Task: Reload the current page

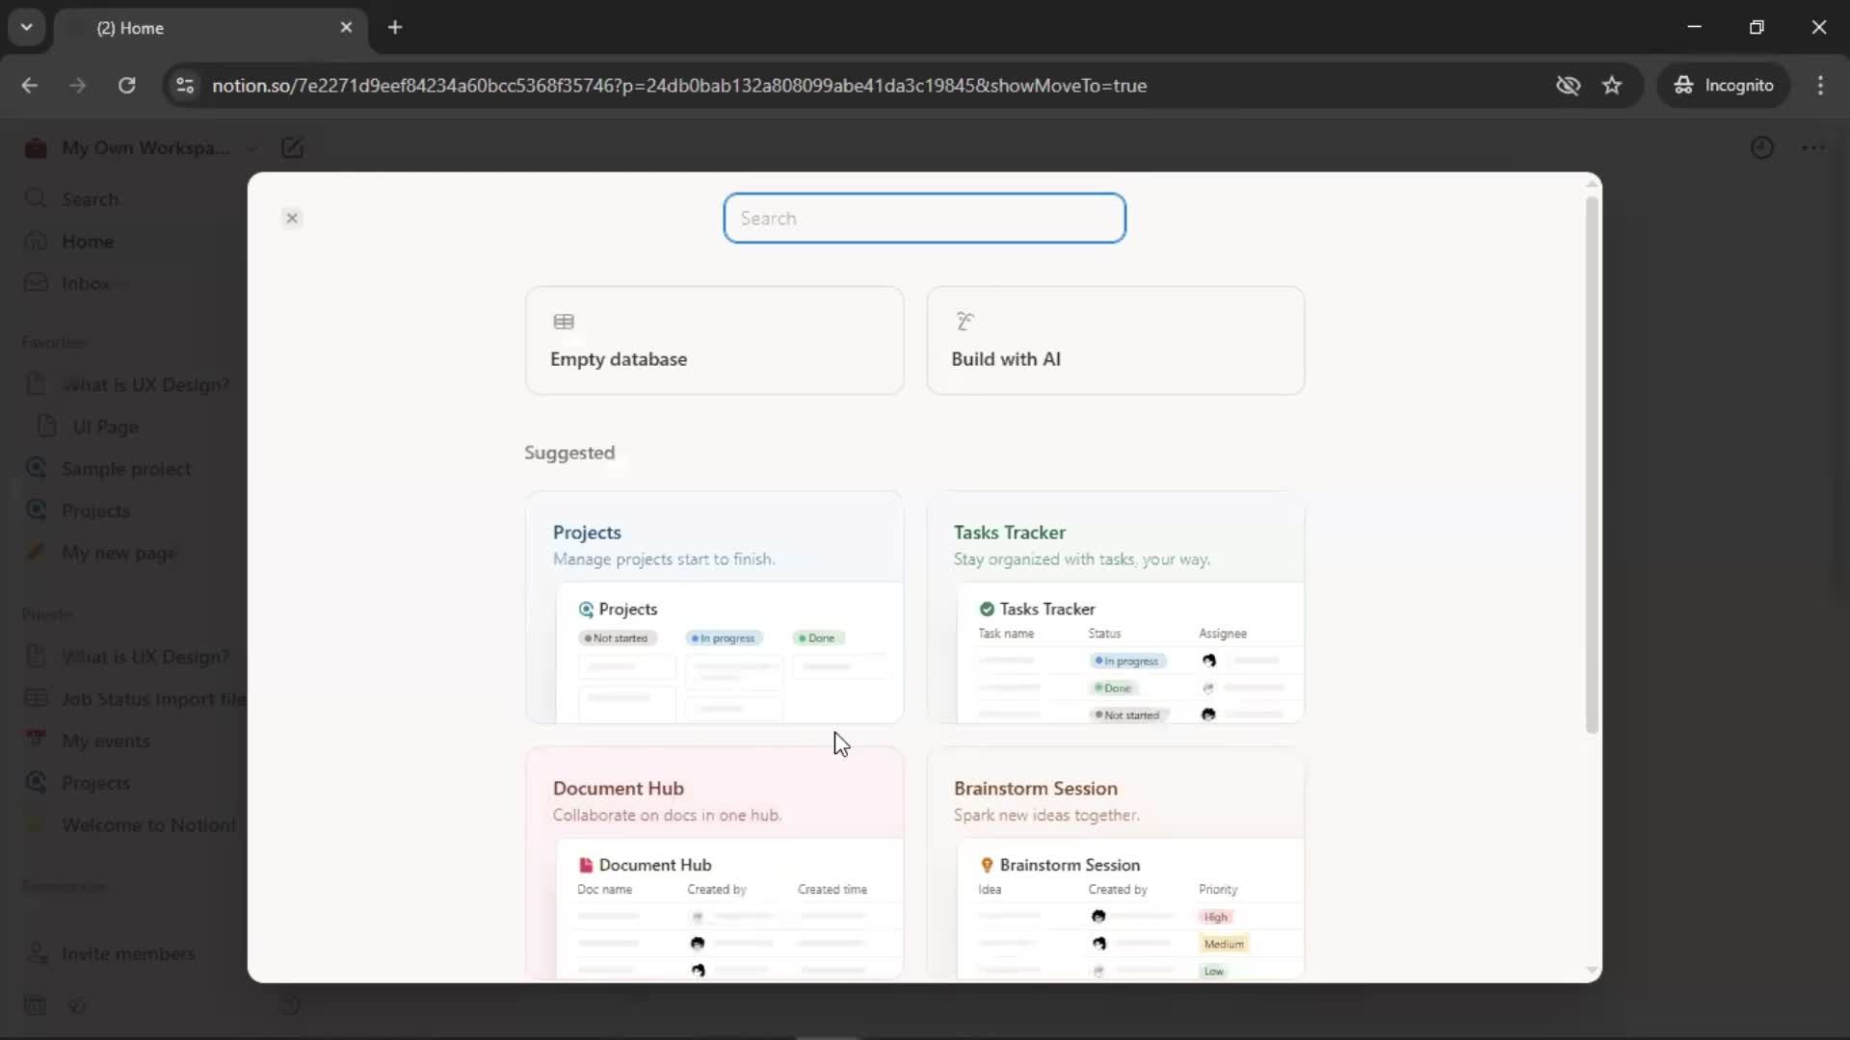Action: 126,86
